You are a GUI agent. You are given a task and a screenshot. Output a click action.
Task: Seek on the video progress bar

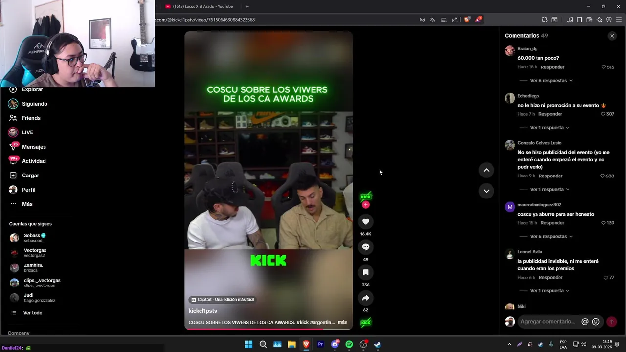click(268, 329)
